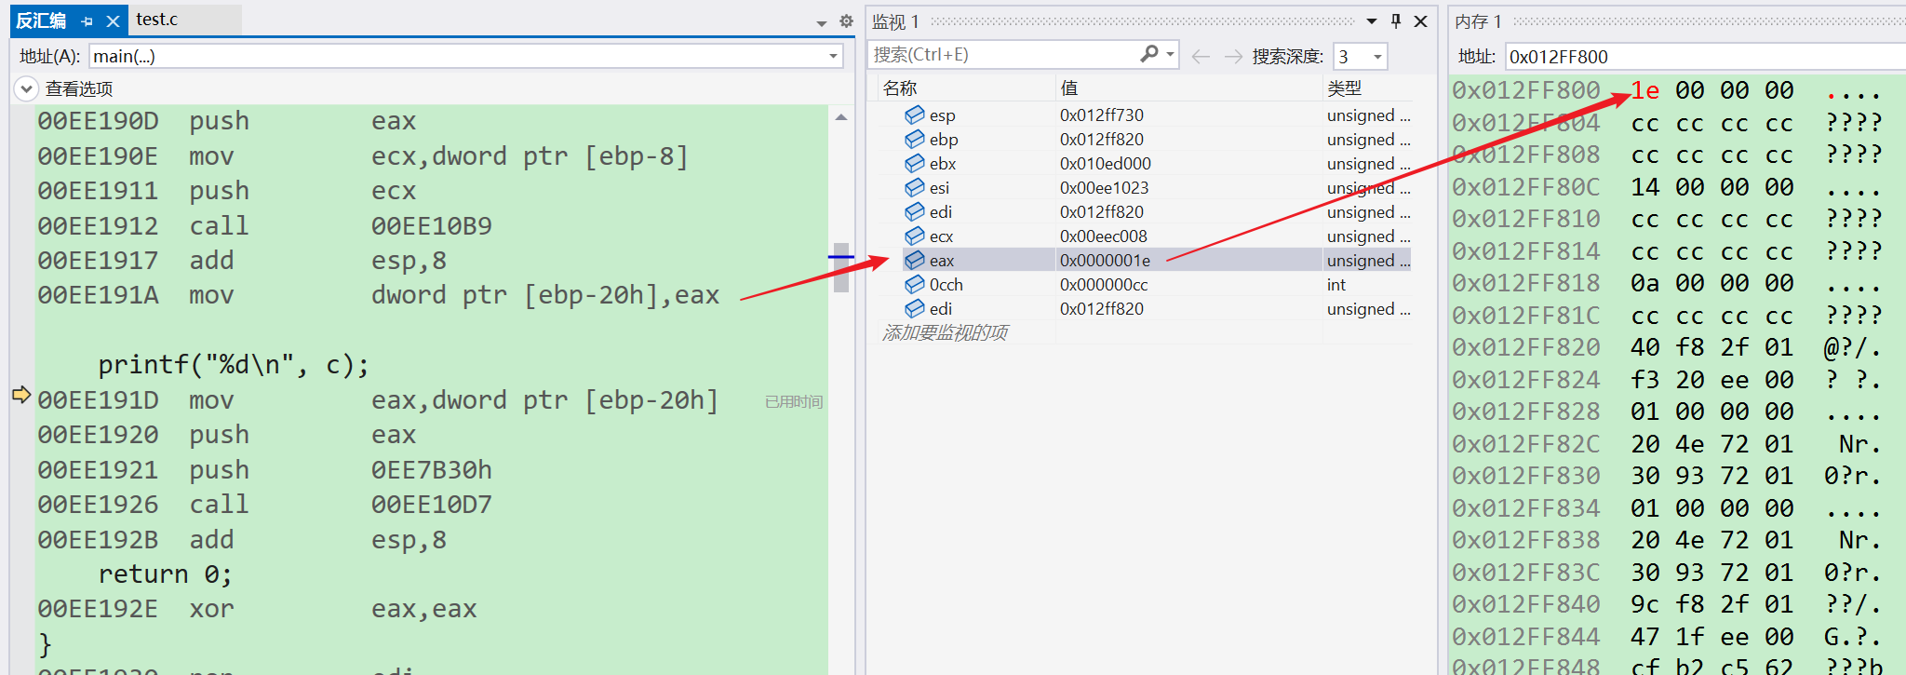Image resolution: width=1906 pixels, height=675 pixels.
Task: Click the watch search magnifier icon
Action: [1150, 54]
